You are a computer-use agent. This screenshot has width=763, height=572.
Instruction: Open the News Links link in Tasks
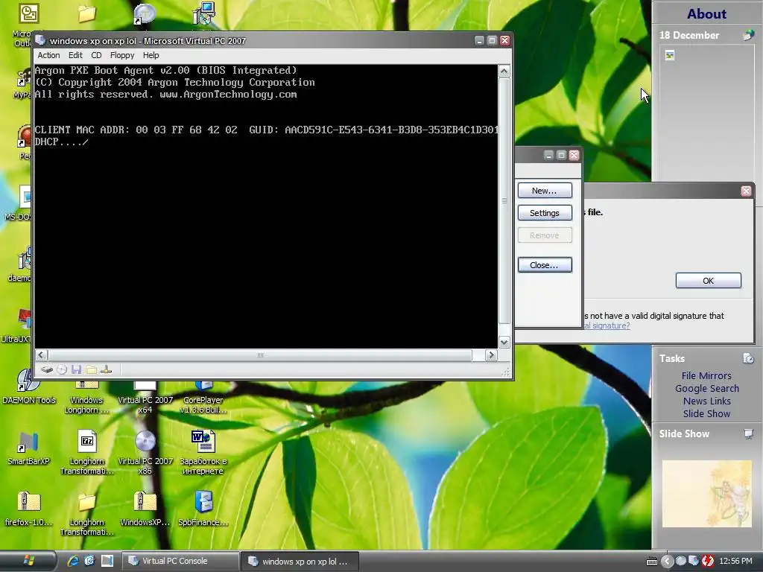coord(706,401)
